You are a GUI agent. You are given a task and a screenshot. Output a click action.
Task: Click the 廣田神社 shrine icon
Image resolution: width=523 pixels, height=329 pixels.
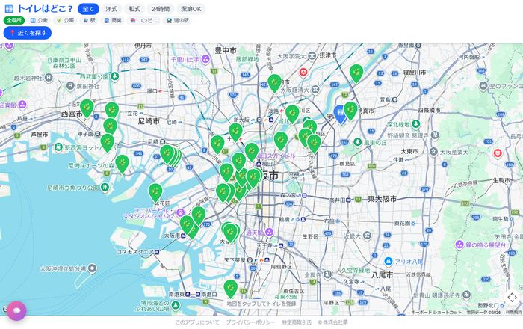(x=70, y=86)
